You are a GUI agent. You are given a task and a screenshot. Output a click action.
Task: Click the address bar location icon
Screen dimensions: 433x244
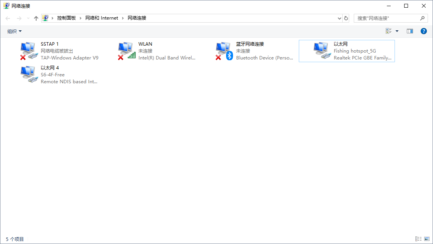pyautogui.click(x=45, y=18)
